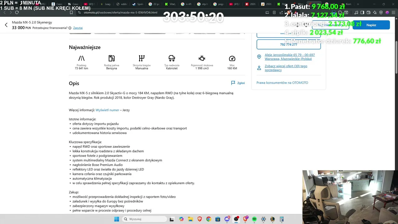The image size is (398, 224).
Task: Open the financing info tooltip icon
Action: 70,28
